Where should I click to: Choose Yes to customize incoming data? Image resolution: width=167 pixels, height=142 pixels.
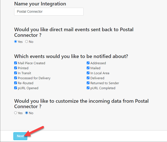click(16, 113)
